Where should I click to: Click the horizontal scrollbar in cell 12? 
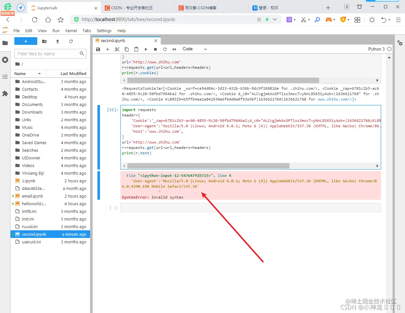pos(208,166)
